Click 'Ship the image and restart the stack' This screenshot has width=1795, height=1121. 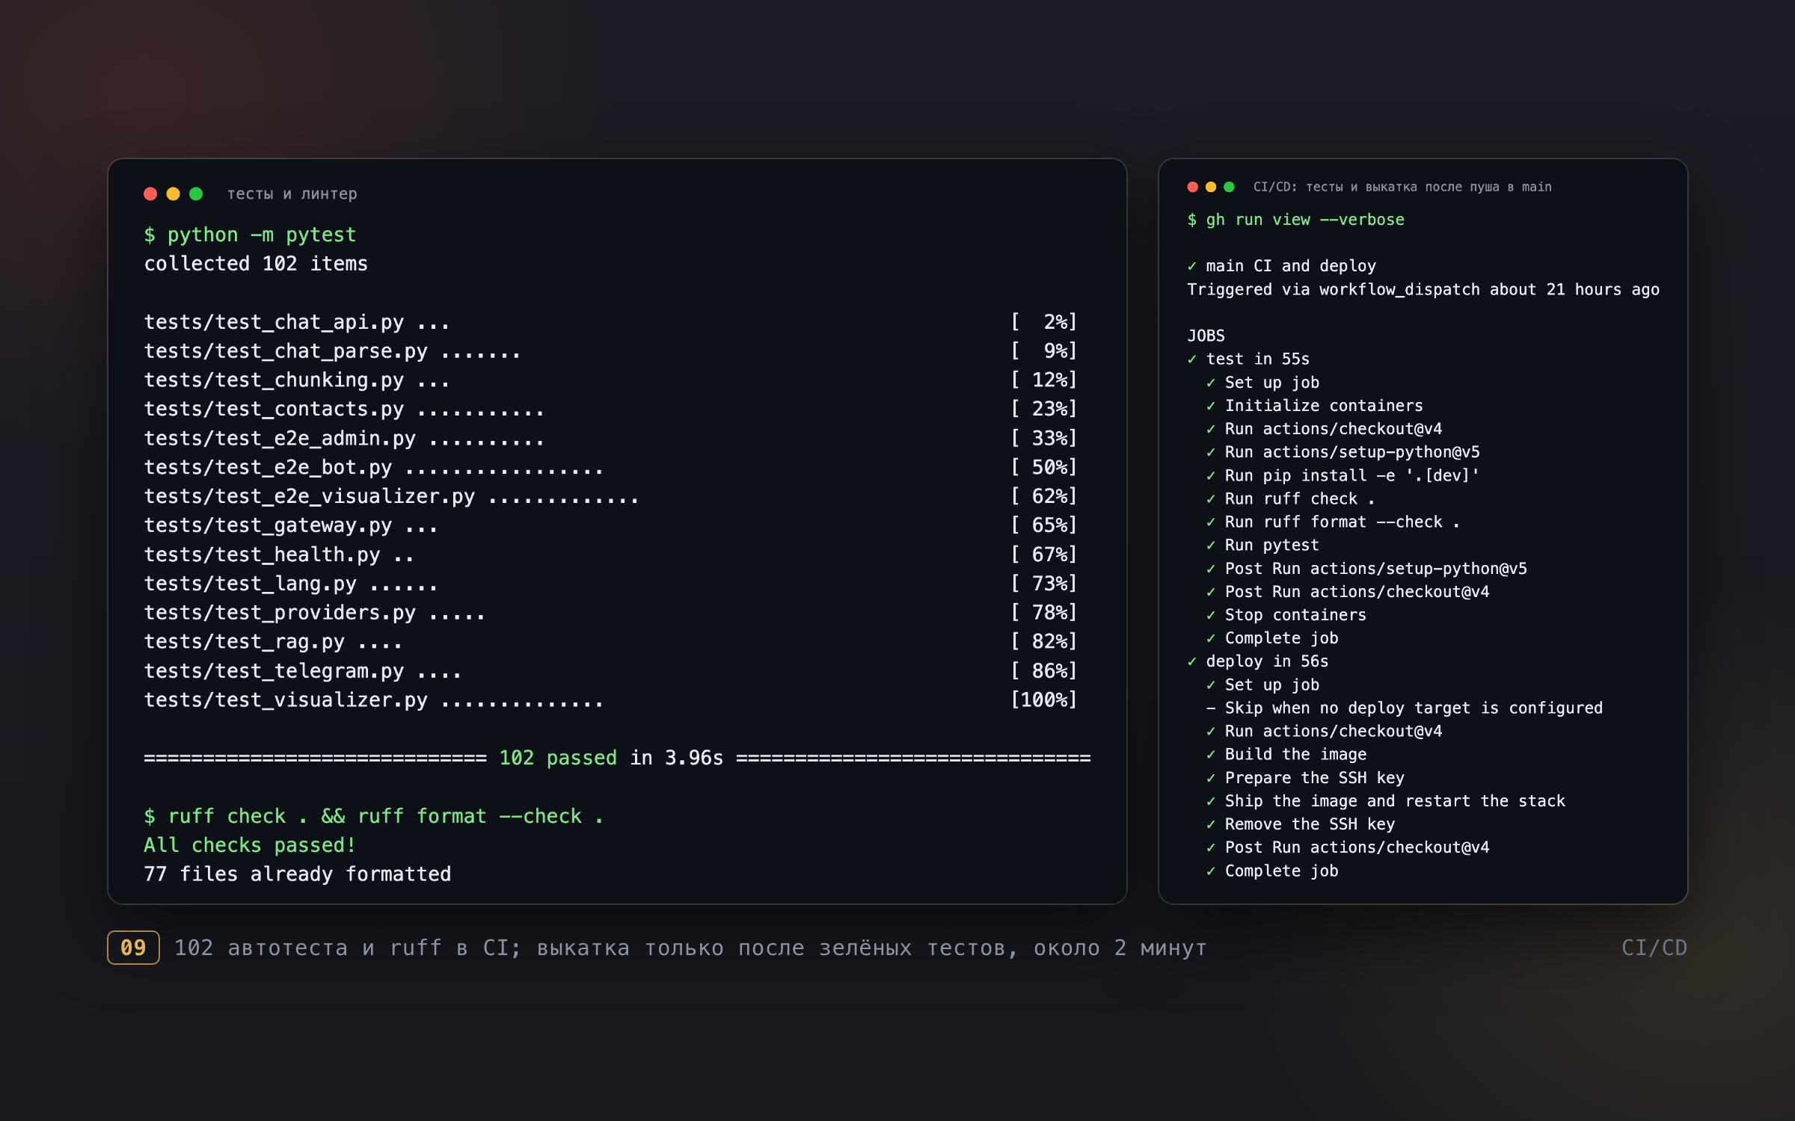[1385, 801]
